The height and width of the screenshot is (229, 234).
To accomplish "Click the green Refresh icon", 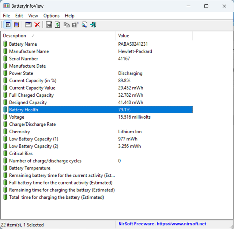I will [57, 24].
